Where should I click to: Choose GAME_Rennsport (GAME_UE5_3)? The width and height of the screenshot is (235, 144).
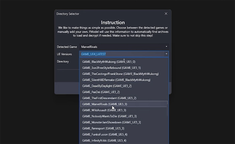(x=103, y=128)
